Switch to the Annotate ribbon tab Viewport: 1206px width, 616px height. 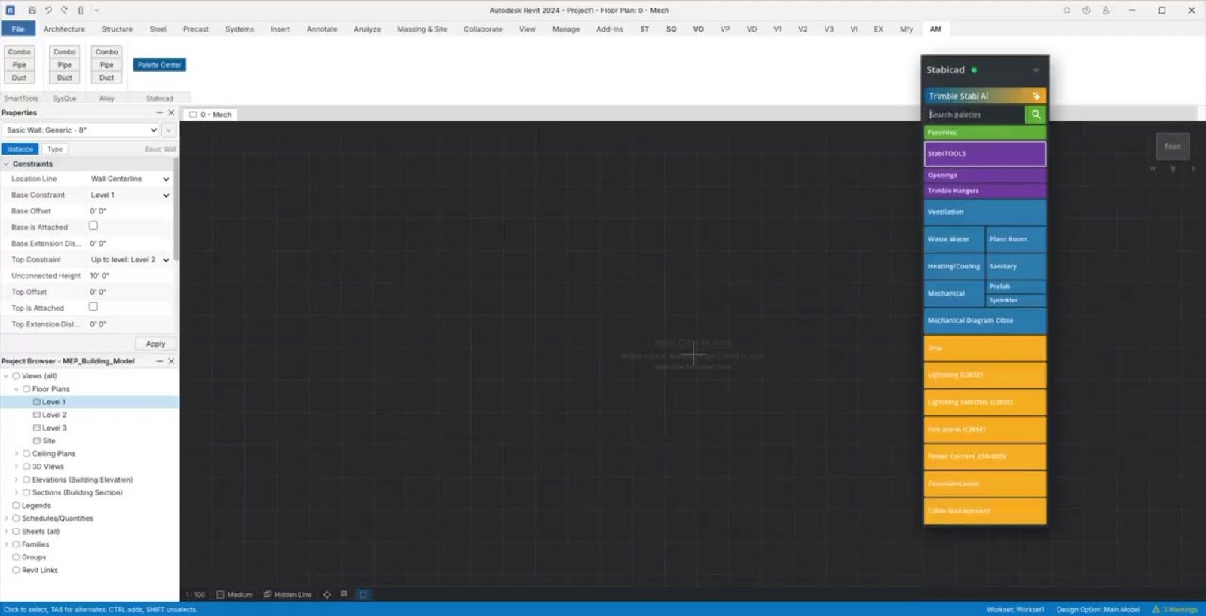click(x=322, y=29)
